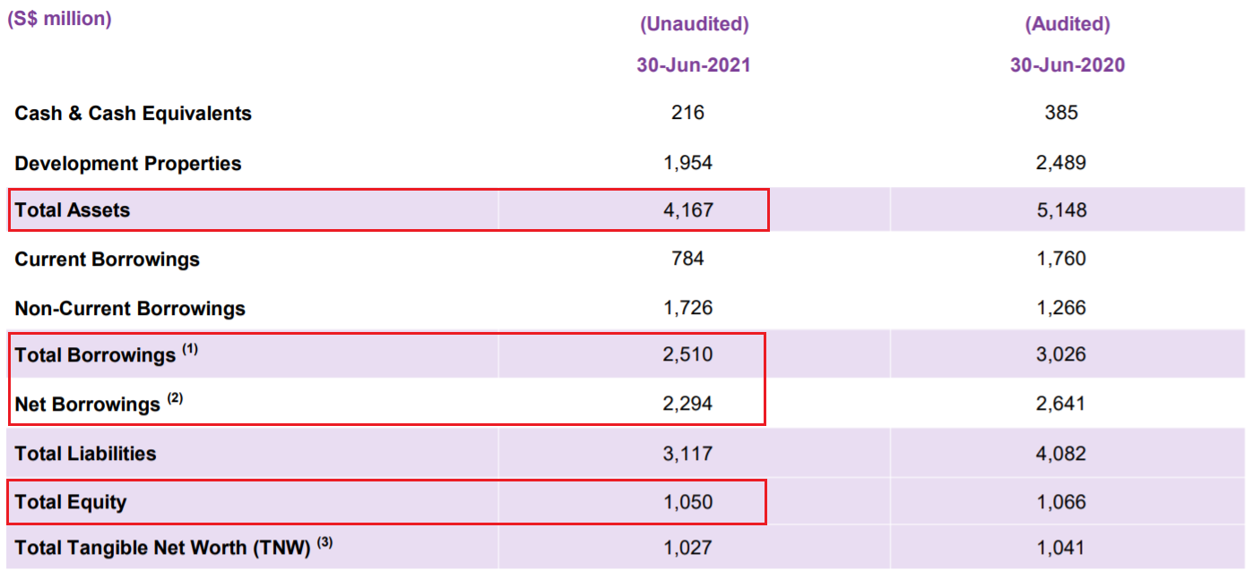
Task: Click the TNW value 1,041
Action: click(1061, 547)
